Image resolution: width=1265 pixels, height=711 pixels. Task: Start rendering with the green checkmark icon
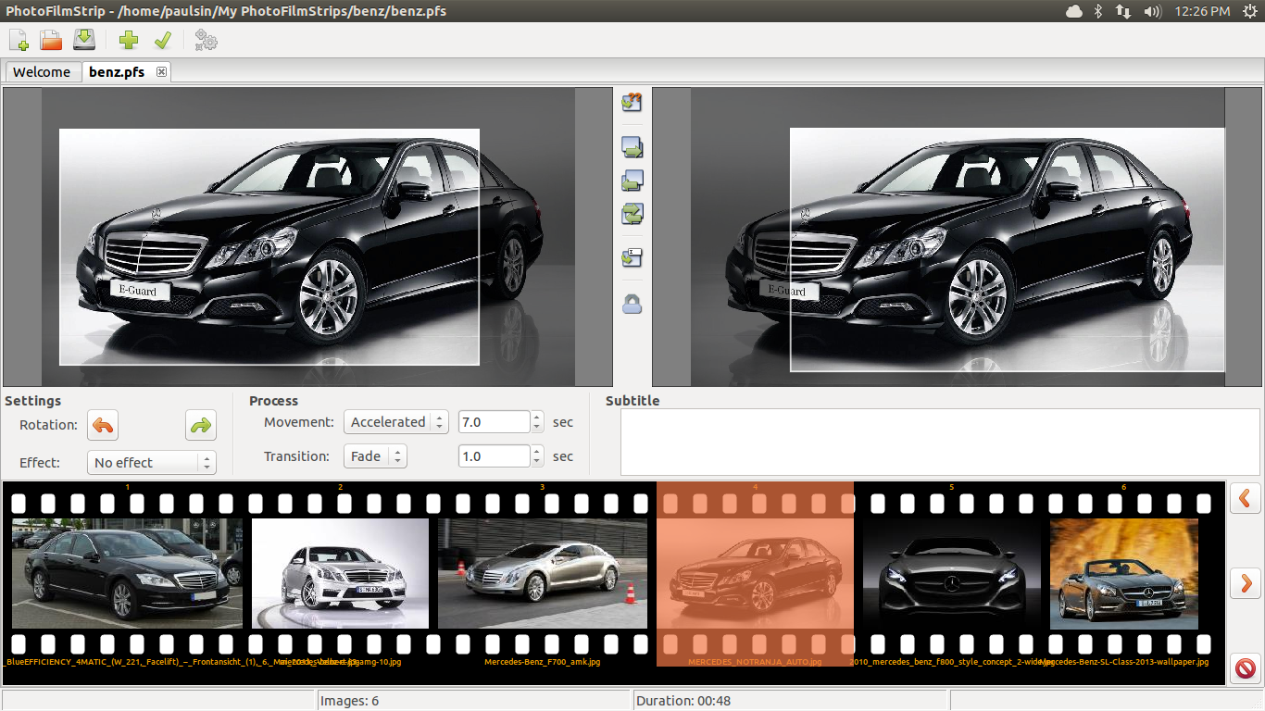[163, 40]
